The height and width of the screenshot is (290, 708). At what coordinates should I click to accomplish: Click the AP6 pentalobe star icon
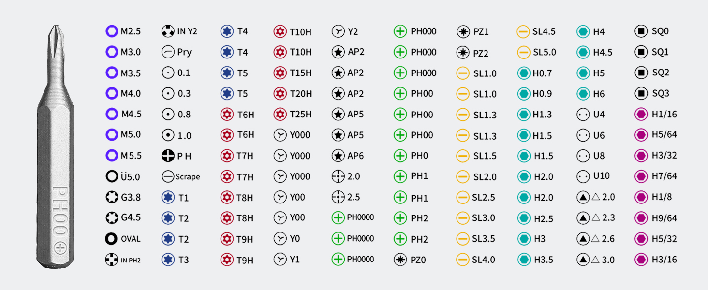[338, 156]
